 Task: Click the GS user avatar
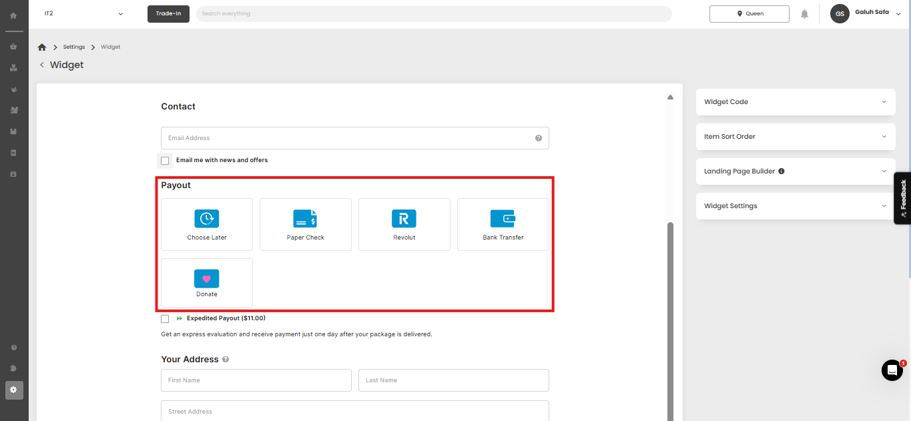840,13
